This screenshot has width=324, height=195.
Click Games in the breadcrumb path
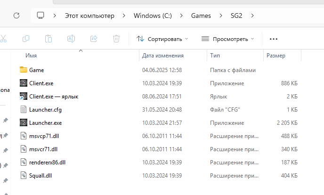[x=201, y=16]
